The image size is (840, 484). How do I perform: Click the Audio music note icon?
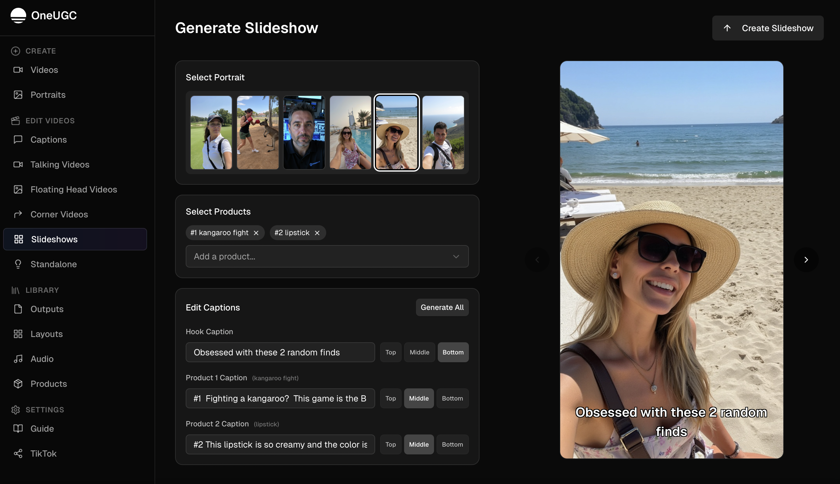click(x=18, y=359)
